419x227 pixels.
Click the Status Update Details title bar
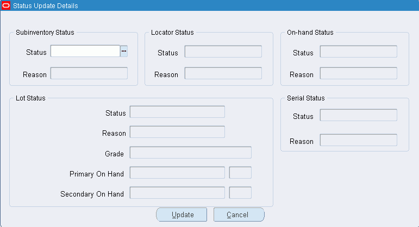coord(210,5)
